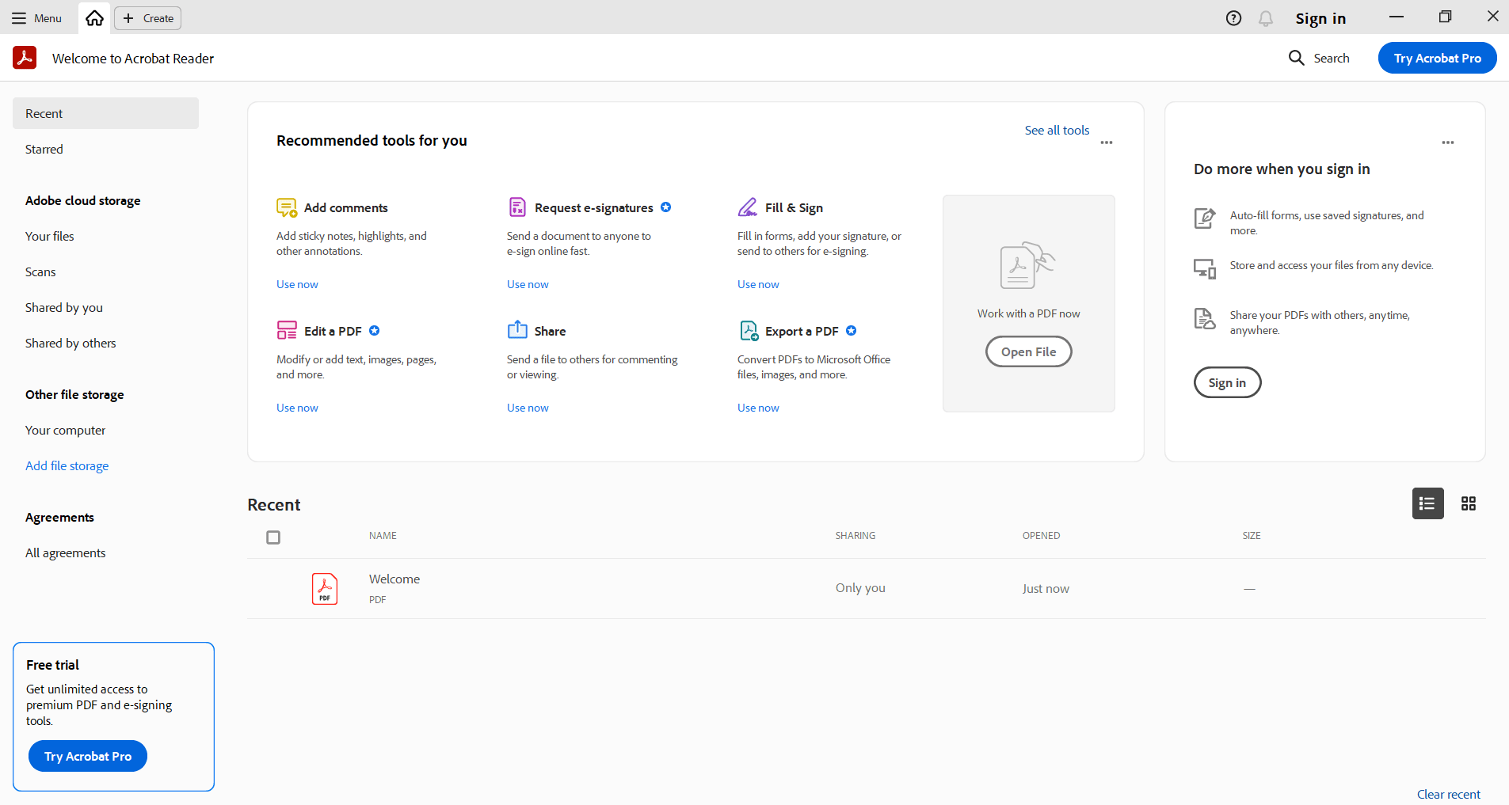Viewport: 1509px width, 805px height.
Task: Click Use now under Share
Action: click(528, 408)
